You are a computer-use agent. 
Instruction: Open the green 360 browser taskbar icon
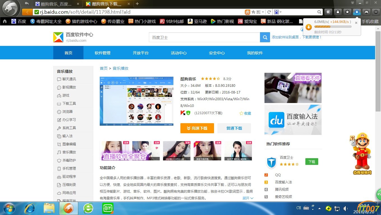pyautogui.click(x=89, y=209)
